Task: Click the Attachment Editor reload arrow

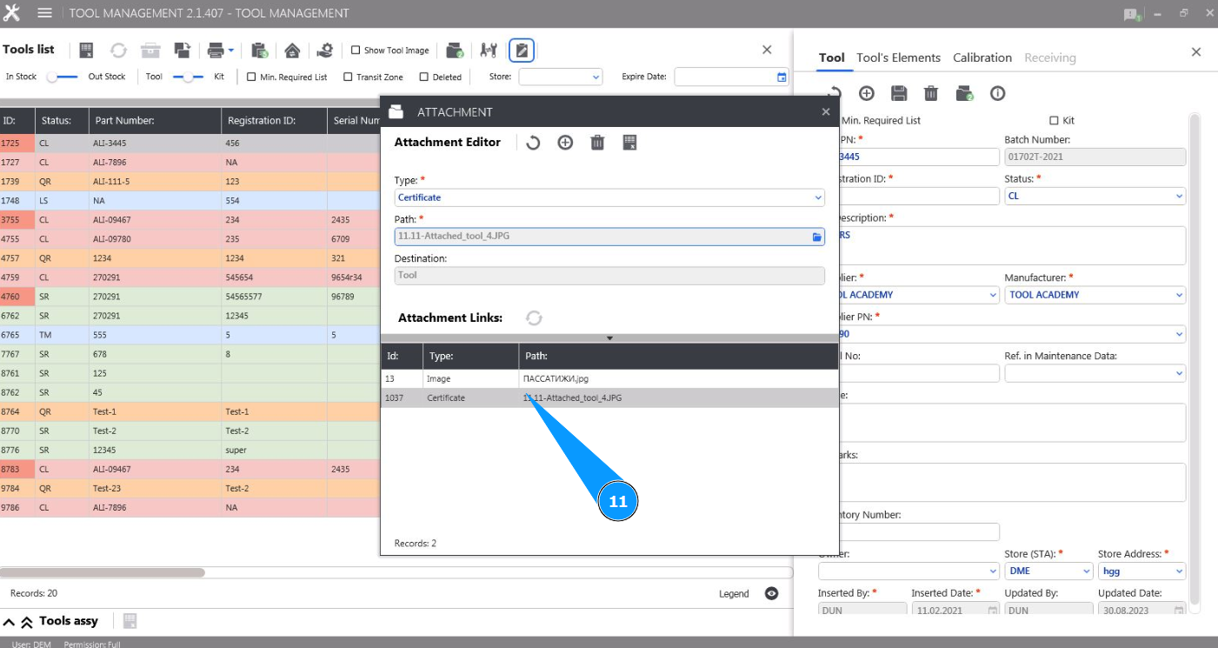Action: pyautogui.click(x=533, y=143)
